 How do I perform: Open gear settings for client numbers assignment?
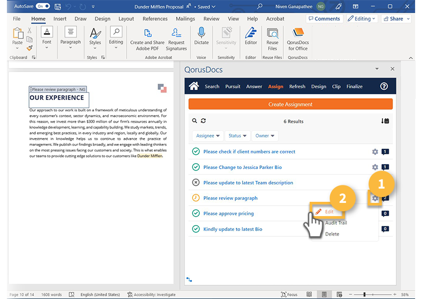375,152
